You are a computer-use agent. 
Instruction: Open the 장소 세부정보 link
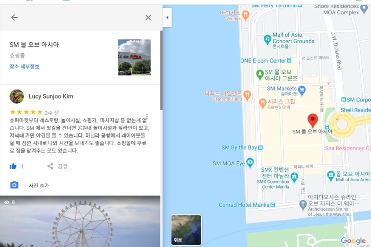[x=25, y=66]
